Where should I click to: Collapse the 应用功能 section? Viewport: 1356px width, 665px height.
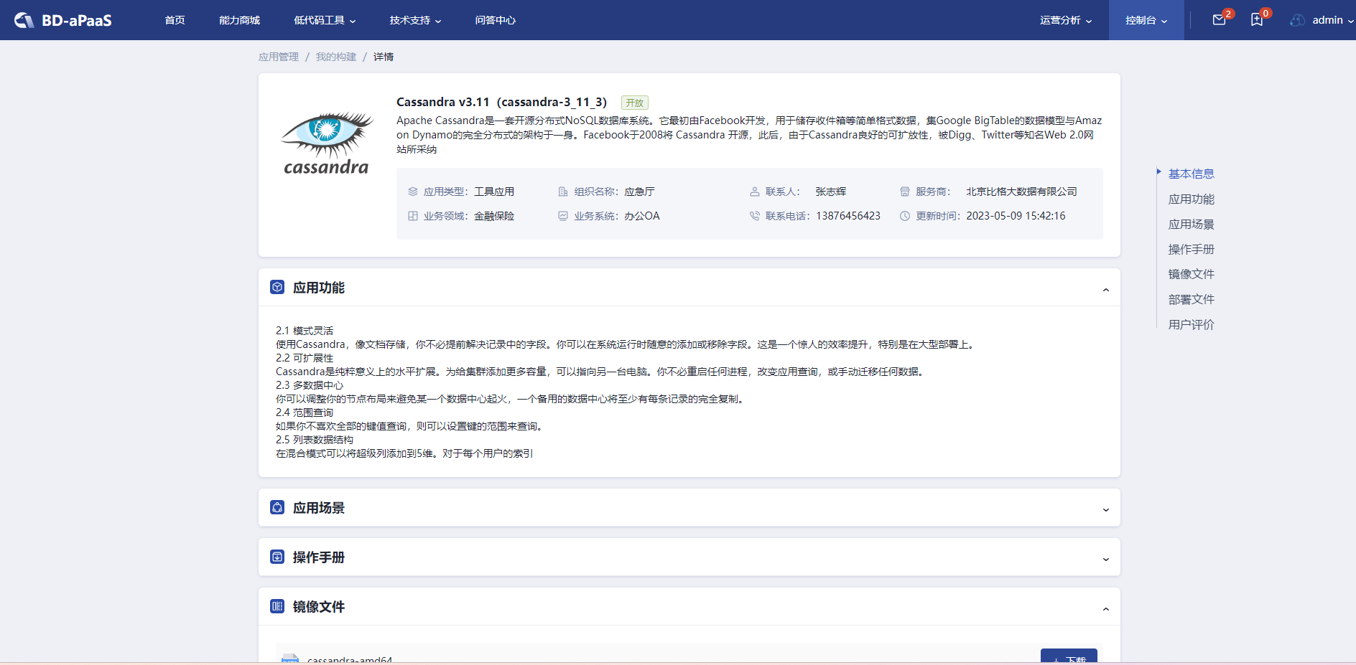pos(1106,290)
